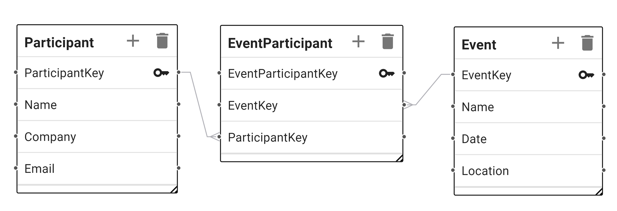Click the Location field in Event
This screenshot has width=617, height=211.
(x=485, y=171)
